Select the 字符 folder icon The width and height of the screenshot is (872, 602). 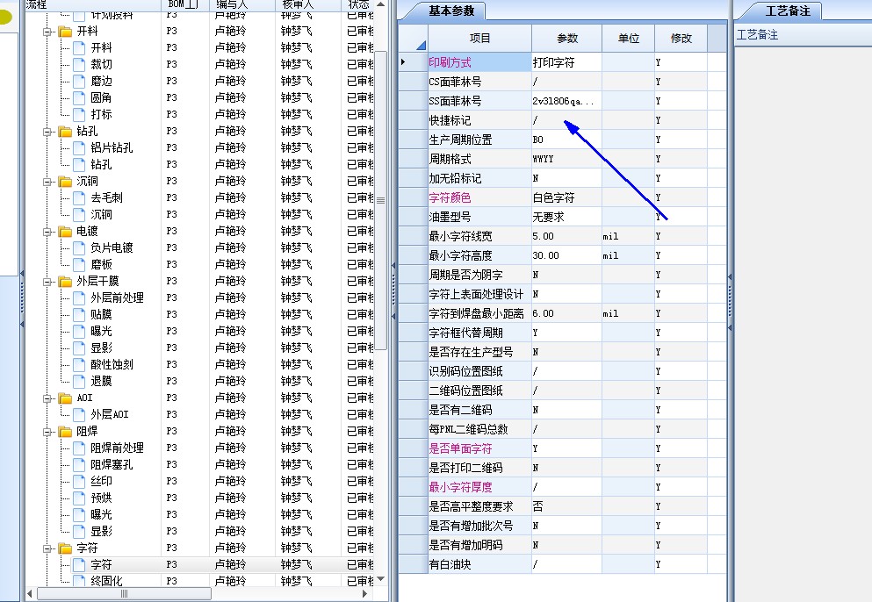(66, 548)
